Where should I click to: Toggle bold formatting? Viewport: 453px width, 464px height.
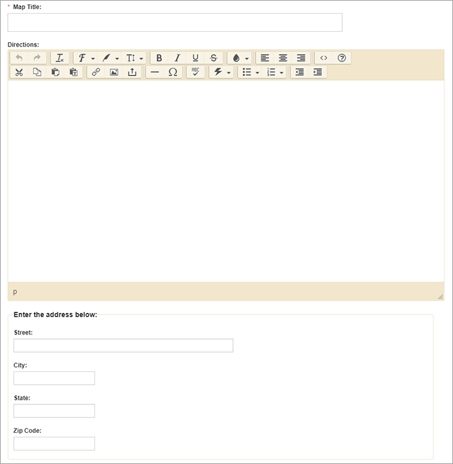click(159, 58)
